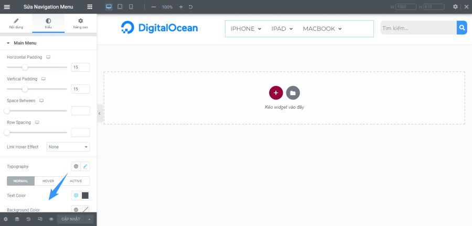Click the blue search magnifier button
472x226 pixels.
click(x=462, y=28)
